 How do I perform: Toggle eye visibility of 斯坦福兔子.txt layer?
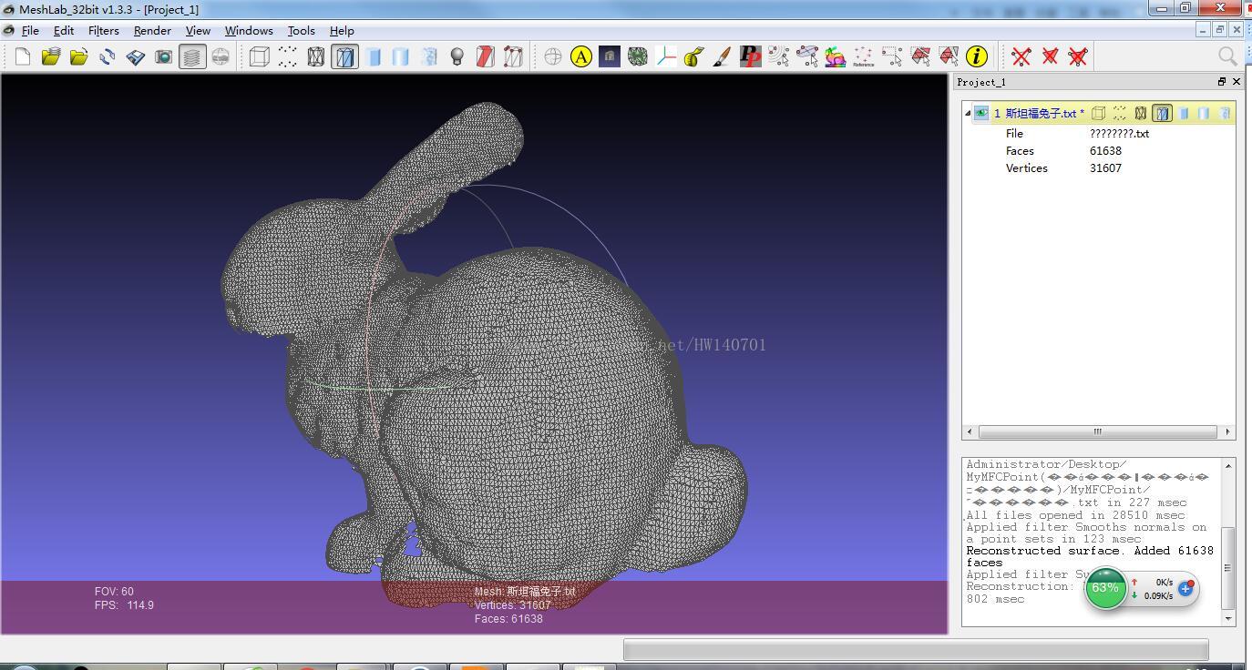(981, 113)
